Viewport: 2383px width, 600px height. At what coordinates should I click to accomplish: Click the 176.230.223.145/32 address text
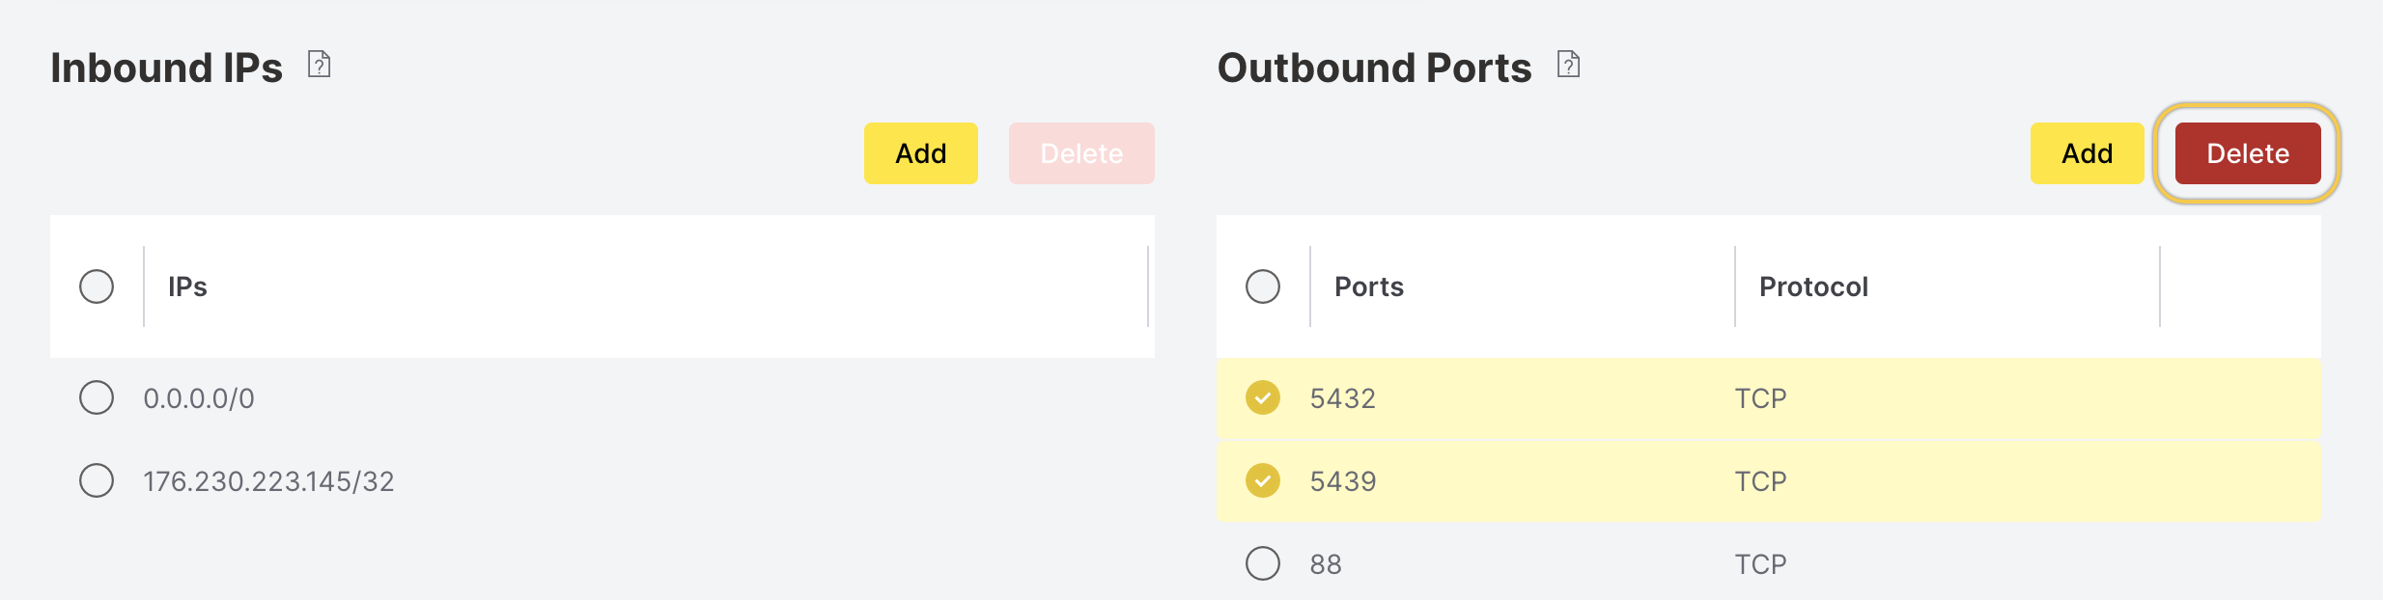(268, 481)
